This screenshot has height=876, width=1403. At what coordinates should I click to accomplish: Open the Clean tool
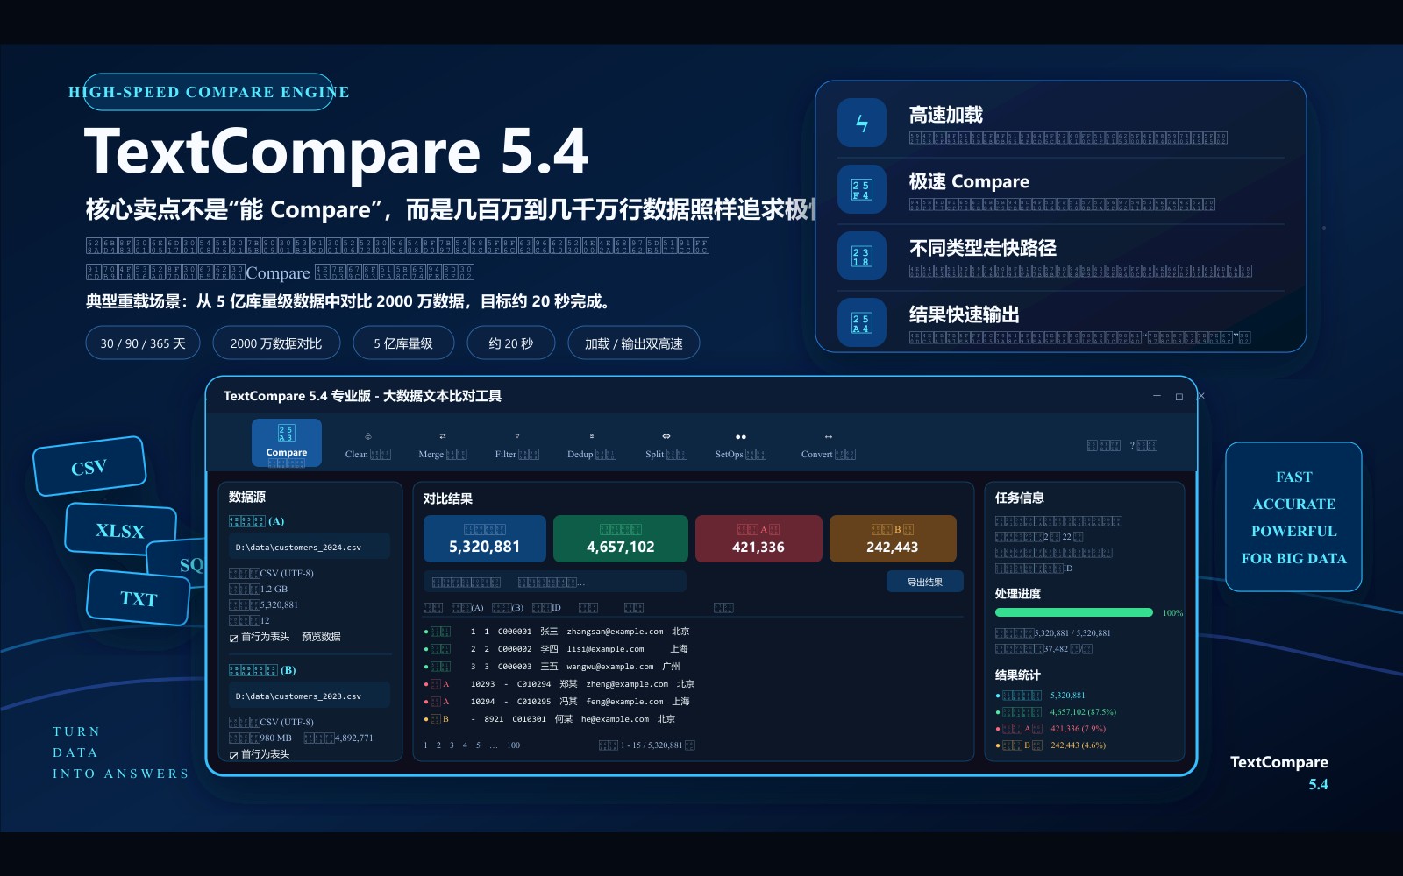click(x=368, y=446)
